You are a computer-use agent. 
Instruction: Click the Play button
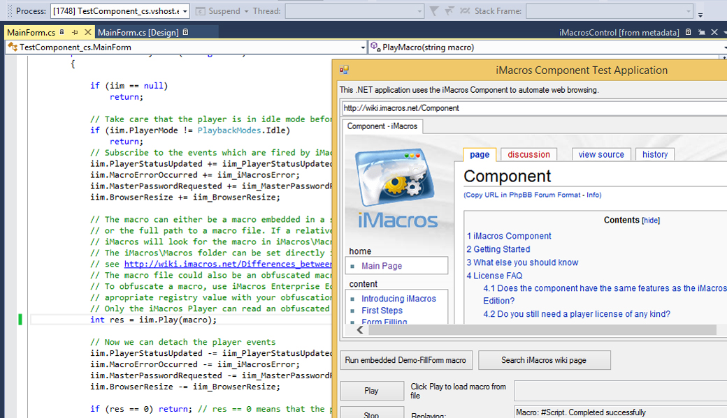pyautogui.click(x=371, y=391)
